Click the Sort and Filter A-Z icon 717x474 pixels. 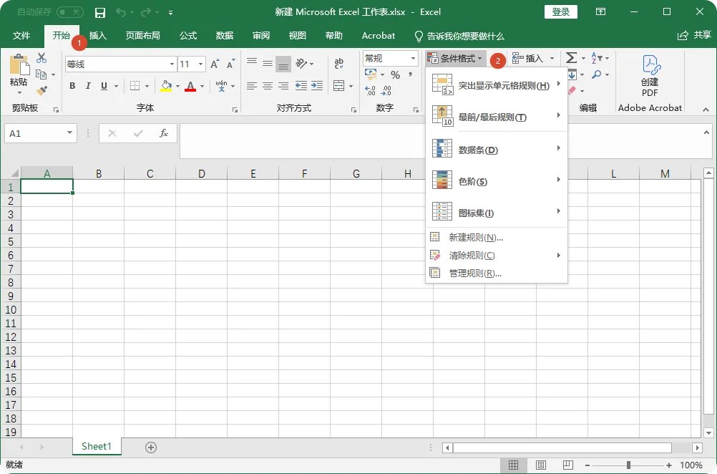[597, 58]
